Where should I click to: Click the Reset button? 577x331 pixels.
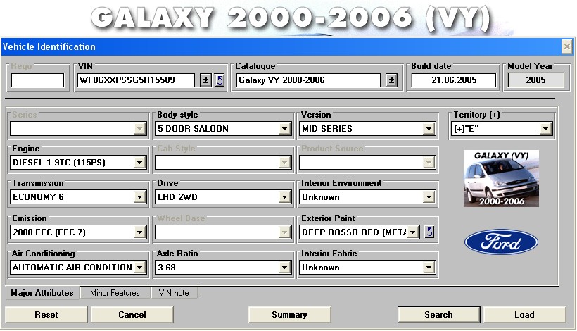point(46,315)
